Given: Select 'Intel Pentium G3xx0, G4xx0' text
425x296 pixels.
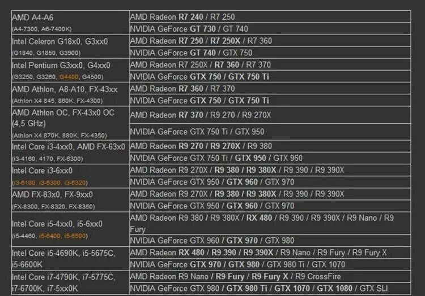Looking at the screenshot, I should click(61, 66).
